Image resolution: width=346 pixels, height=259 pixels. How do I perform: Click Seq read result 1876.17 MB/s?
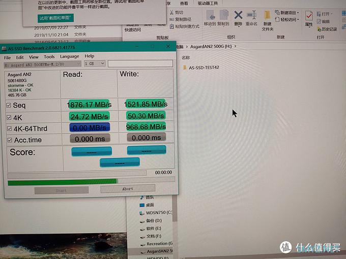[89, 105]
